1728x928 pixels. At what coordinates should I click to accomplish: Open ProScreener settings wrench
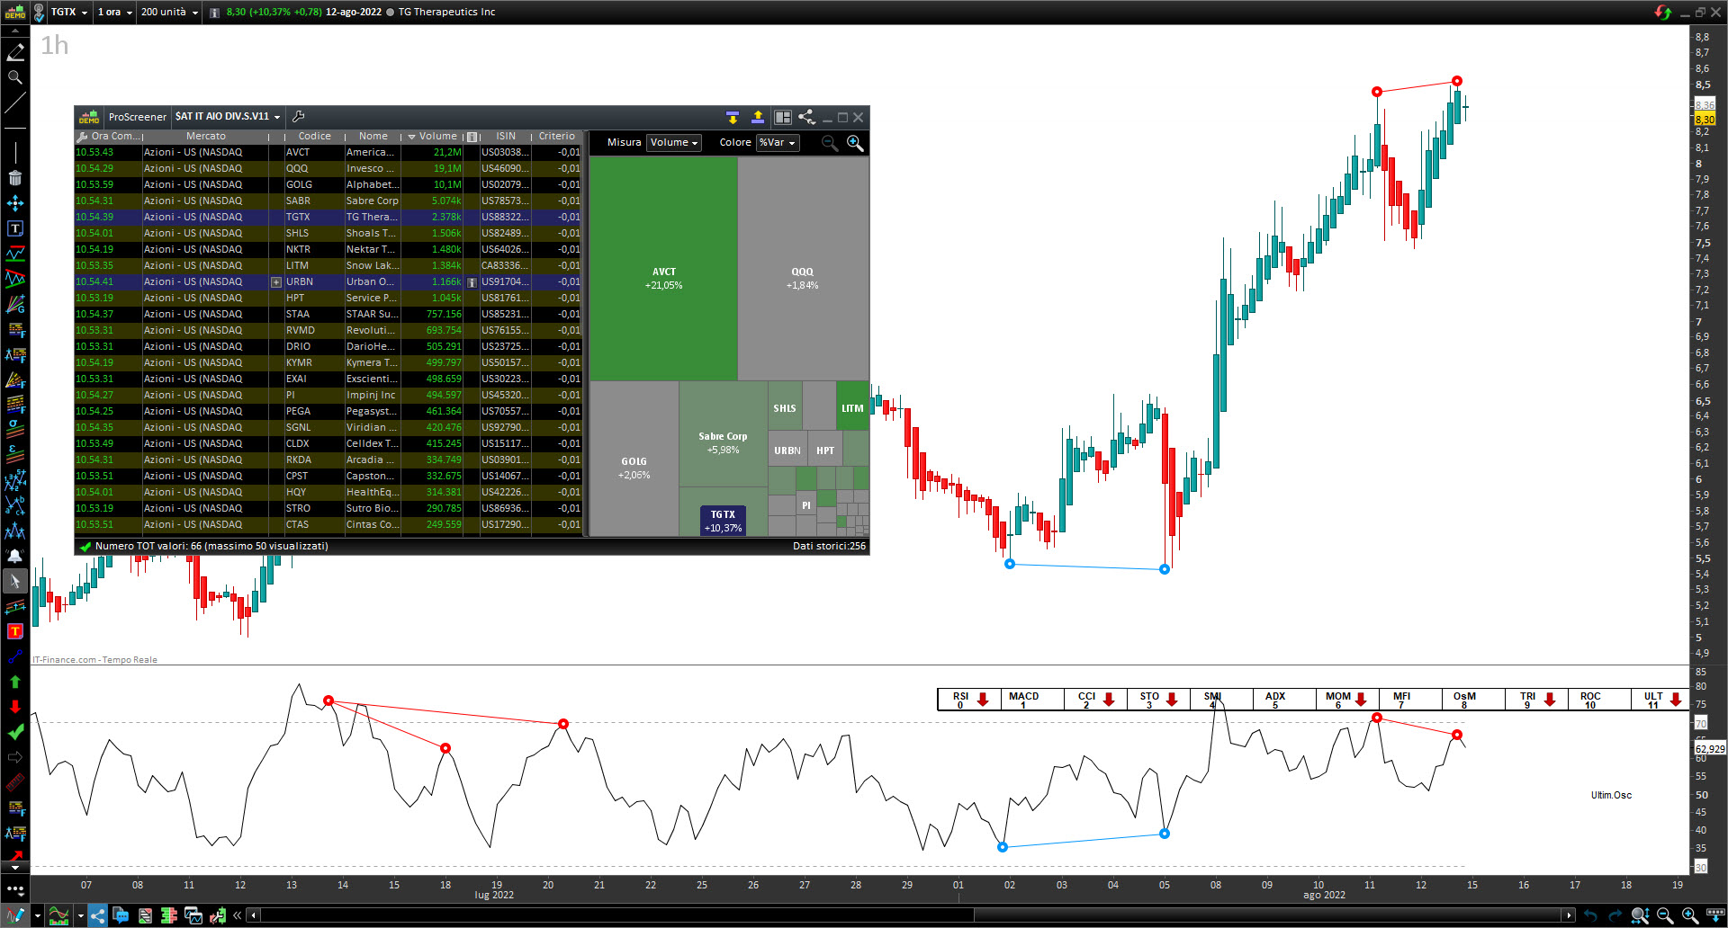click(x=299, y=116)
